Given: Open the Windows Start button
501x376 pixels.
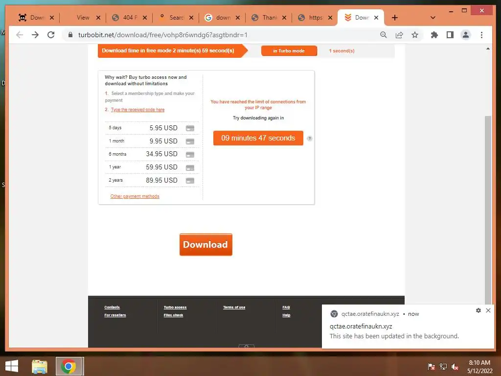Looking at the screenshot, I should click(12, 366).
